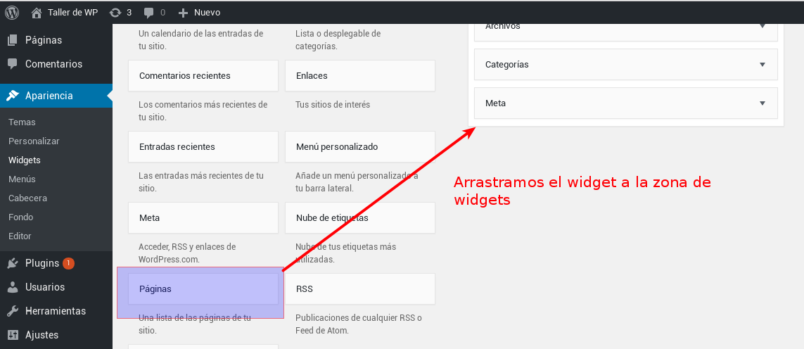This screenshot has height=349, width=804.
Task: Expand the Archivos widget arrow
Action: click(762, 27)
